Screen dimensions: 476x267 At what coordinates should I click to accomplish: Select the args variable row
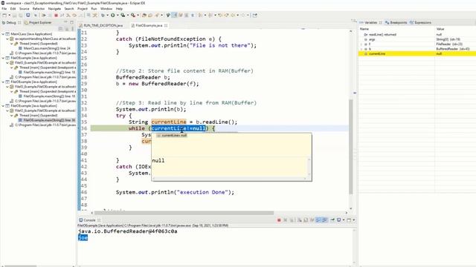coord(417,39)
